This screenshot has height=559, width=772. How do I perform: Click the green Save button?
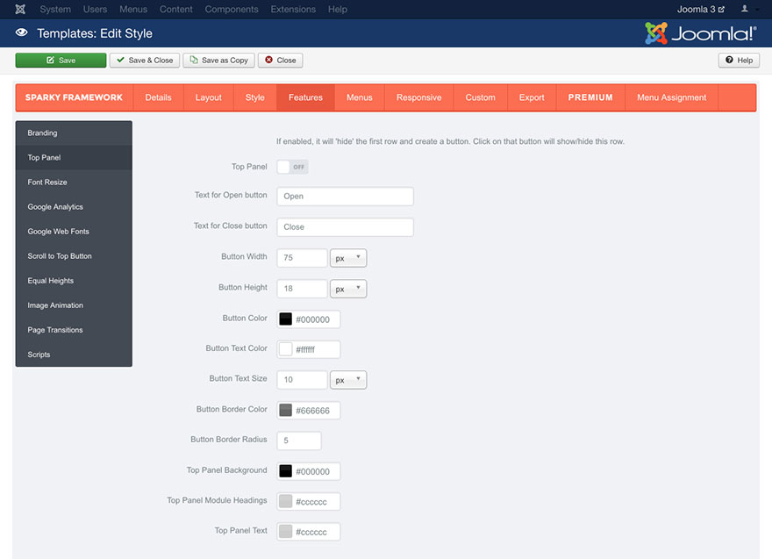point(61,60)
